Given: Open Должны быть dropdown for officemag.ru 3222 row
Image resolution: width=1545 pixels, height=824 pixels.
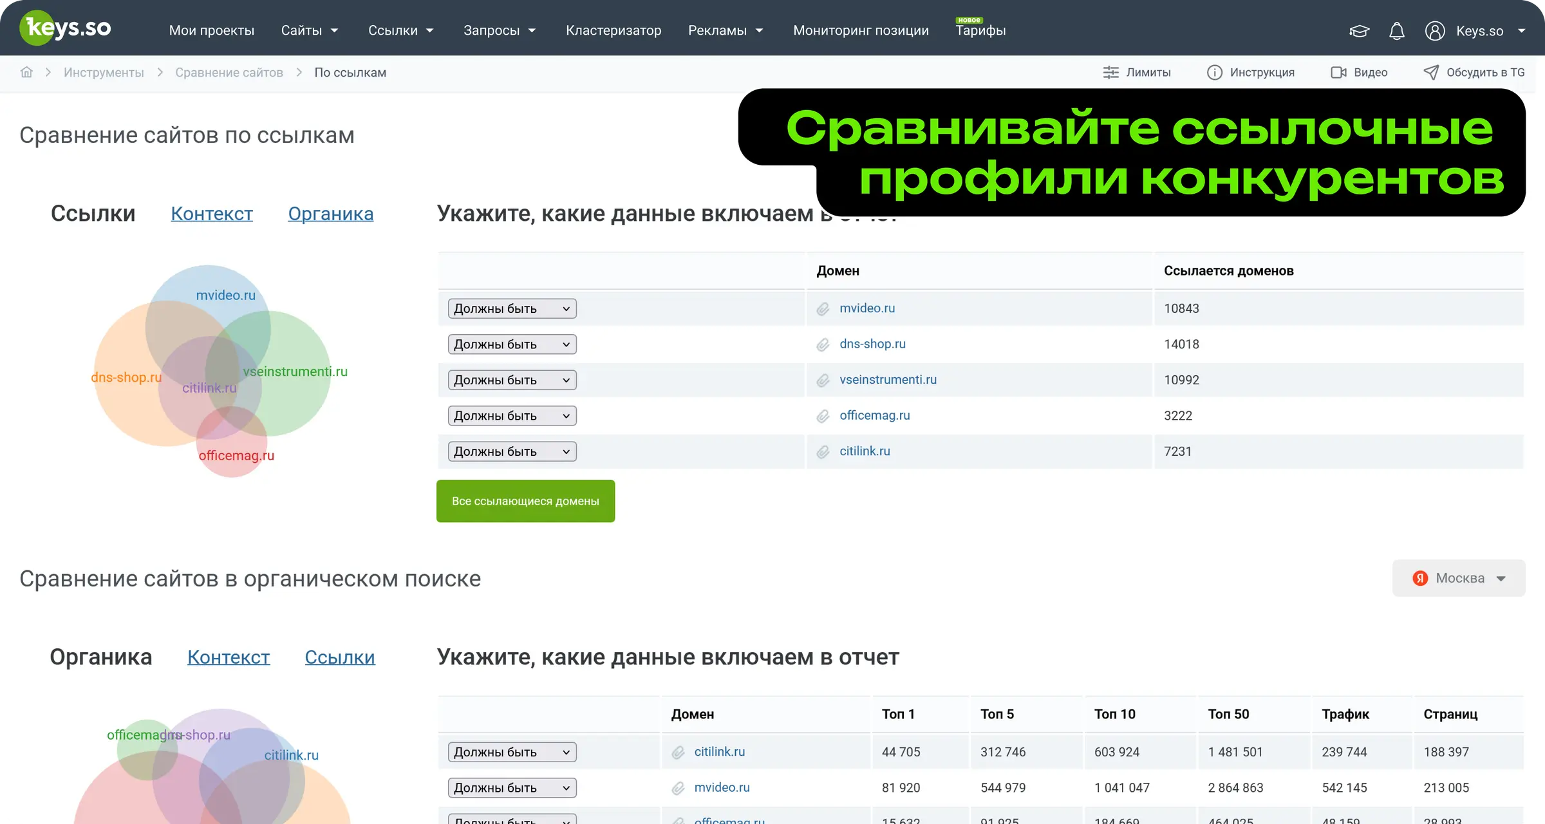Looking at the screenshot, I should [x=512, y=416].
